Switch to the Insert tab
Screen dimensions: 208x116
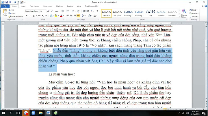click(x=23, y=6)
